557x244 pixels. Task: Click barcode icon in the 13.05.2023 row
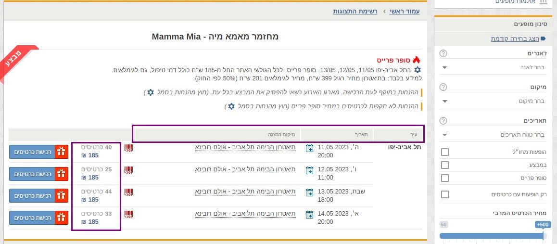pos(128,192)
